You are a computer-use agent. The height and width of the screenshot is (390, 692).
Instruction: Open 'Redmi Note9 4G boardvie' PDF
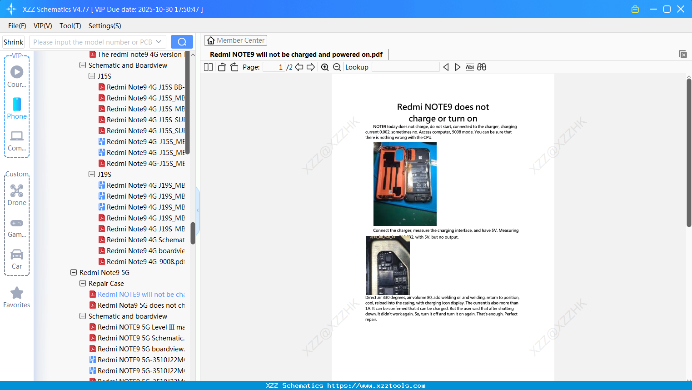(x=141, y=251)
